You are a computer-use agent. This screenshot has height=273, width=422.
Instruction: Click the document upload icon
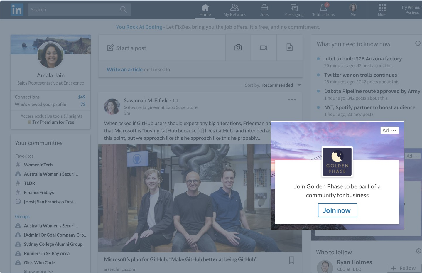tap(289, 48)
